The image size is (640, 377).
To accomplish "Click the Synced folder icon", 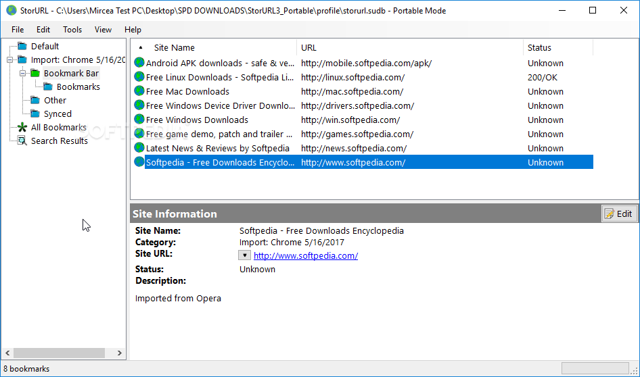I will tap(35, 114).
